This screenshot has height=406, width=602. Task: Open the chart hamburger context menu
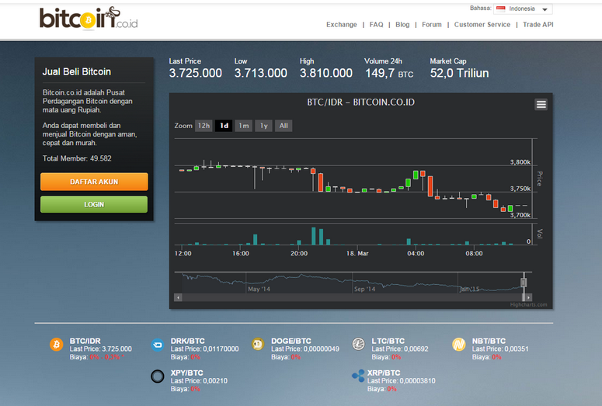tap(541, 104)
